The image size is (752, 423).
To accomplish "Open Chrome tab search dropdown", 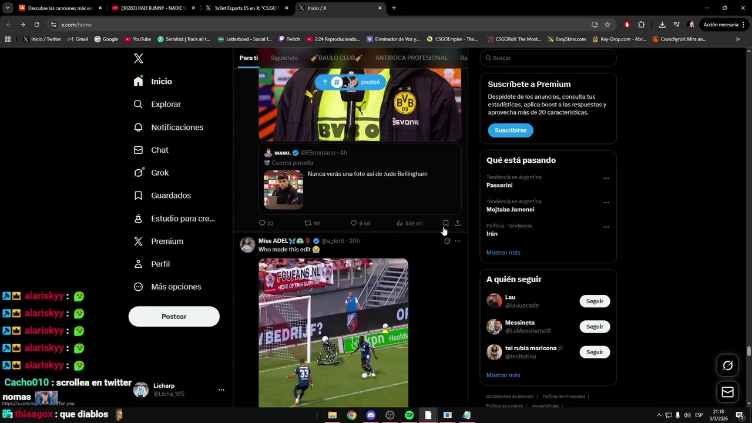I will click(x=8, y=8).
